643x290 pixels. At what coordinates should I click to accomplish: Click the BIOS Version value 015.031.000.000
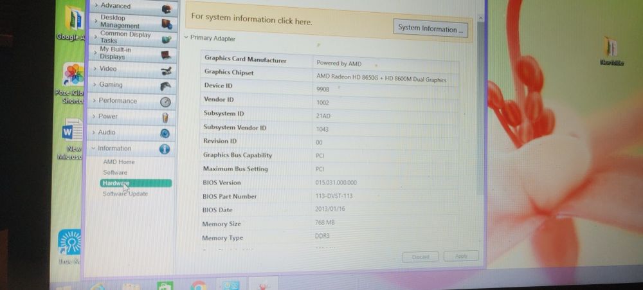336,183
